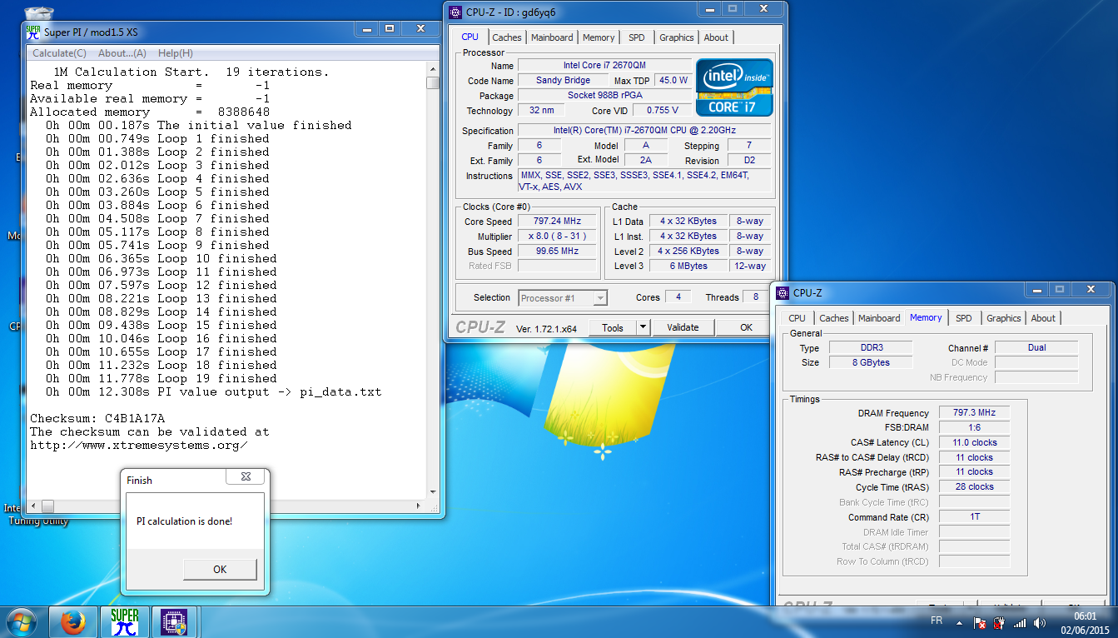Click the Name field Intel Core i7 2670QM
The height and width of the screenshot is (638, 1118).
[604, 65]
